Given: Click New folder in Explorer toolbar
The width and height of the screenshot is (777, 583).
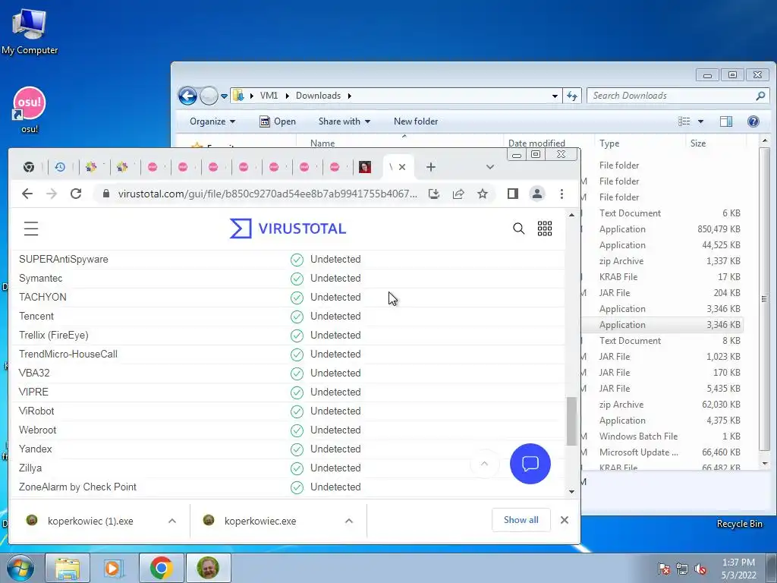Looking at the screenshot, I should 416,121.
